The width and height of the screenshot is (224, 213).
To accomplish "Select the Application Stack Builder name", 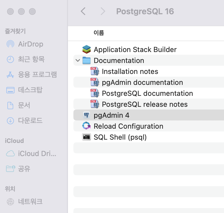I will (x=135, y=50).
